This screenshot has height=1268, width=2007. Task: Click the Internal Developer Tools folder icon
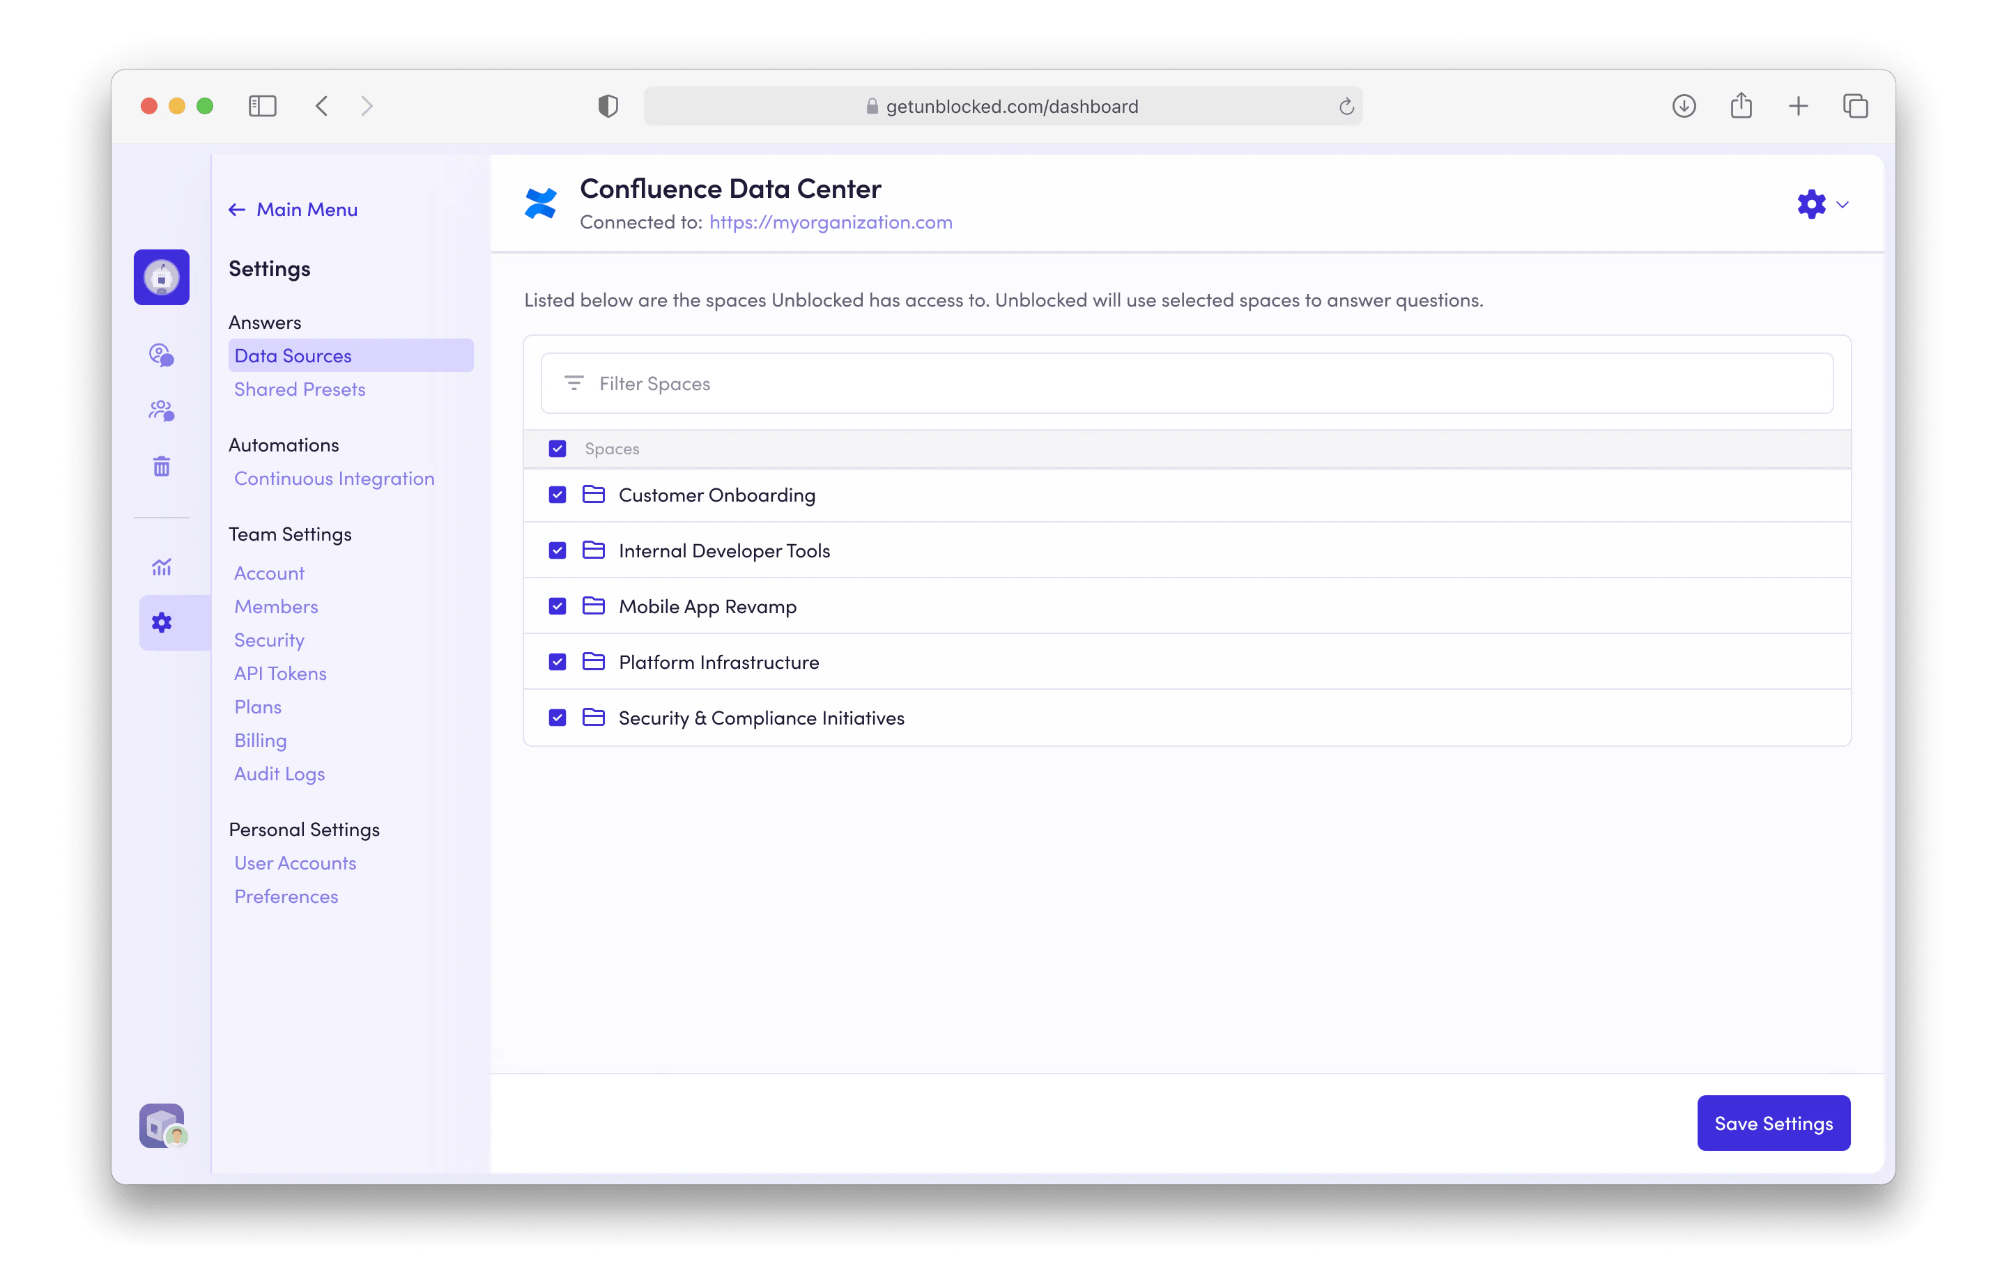point(594,550)
